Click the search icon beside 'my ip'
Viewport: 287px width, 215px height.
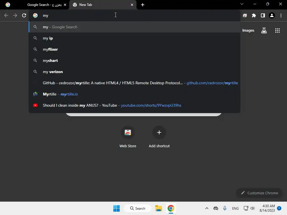pyautogui.click(x=35, y=38)
